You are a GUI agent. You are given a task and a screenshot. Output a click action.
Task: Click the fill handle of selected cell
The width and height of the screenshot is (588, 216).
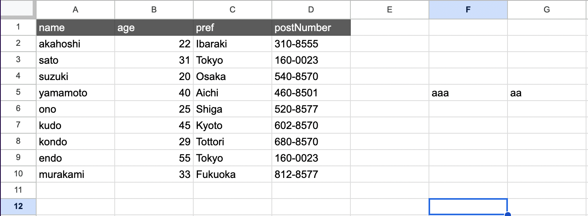pos(507,214)
